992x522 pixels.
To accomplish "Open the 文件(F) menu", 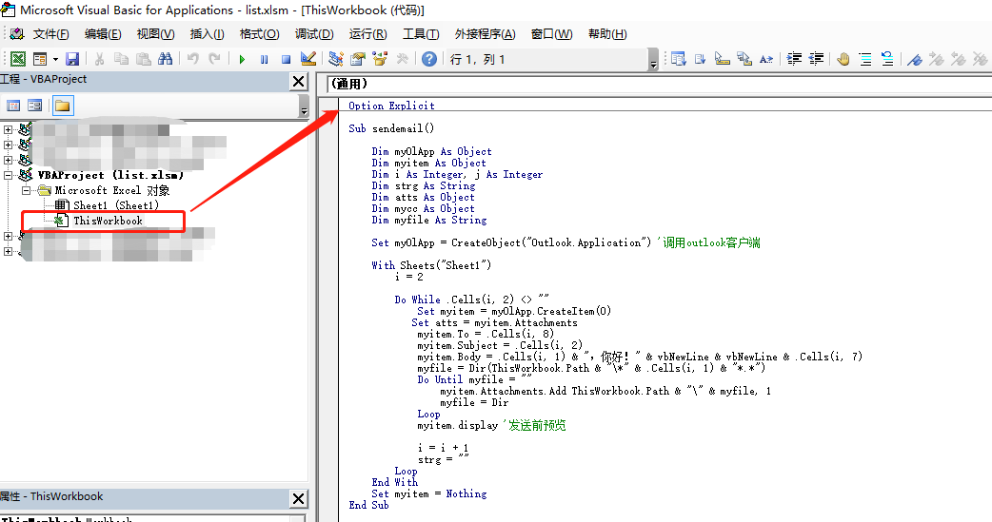I will click(x=50, y=34).
